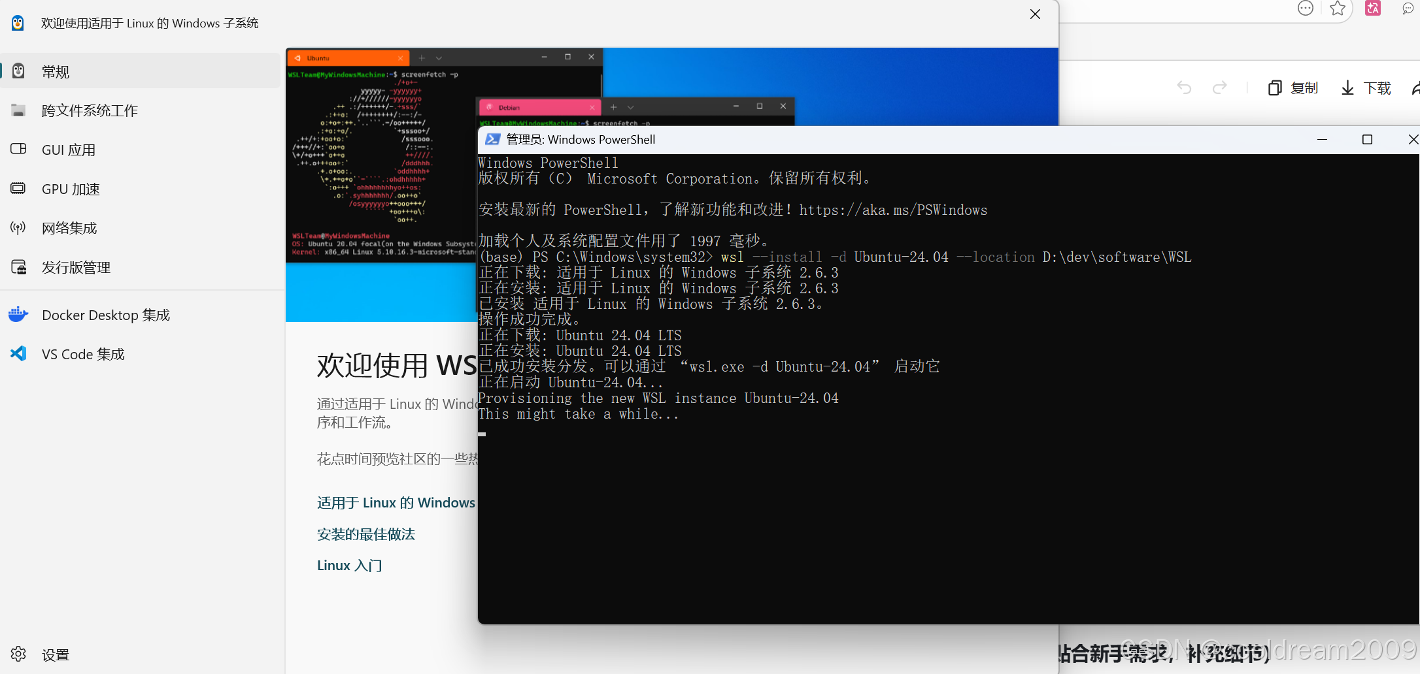Click the VS Code logo icon
Viewport: 1420px width, 674px height.
pyautogui.click(x=18, y=353)
